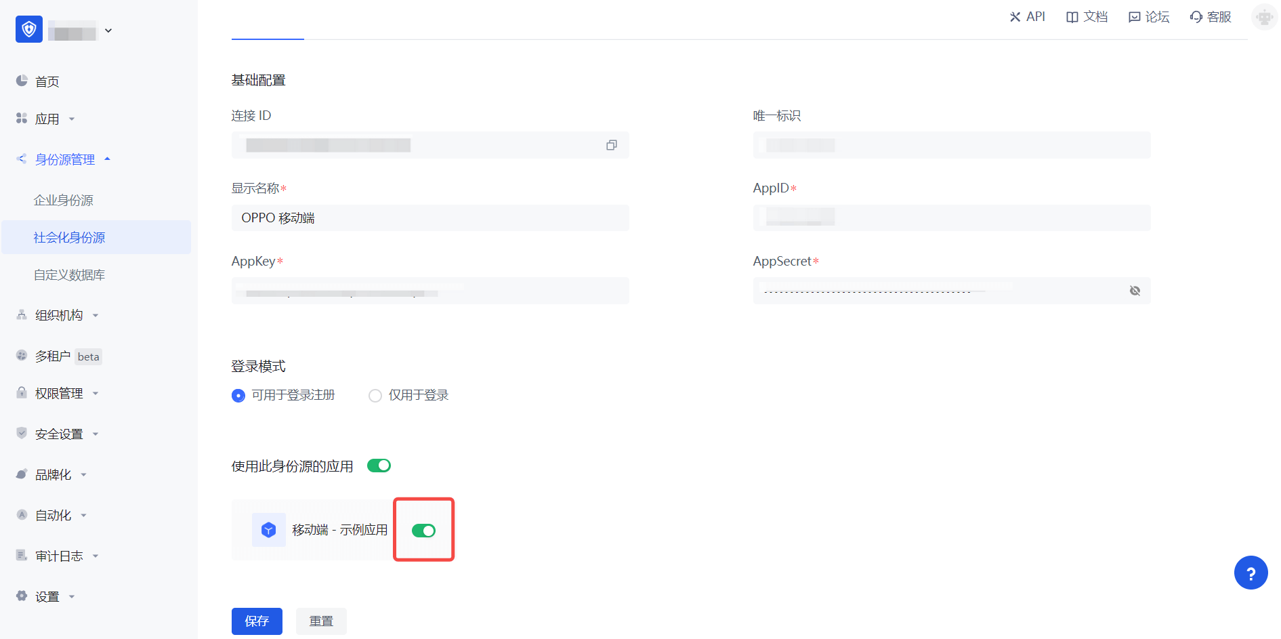Click the user avatar icon at top right

click(x=1263, y=17)
